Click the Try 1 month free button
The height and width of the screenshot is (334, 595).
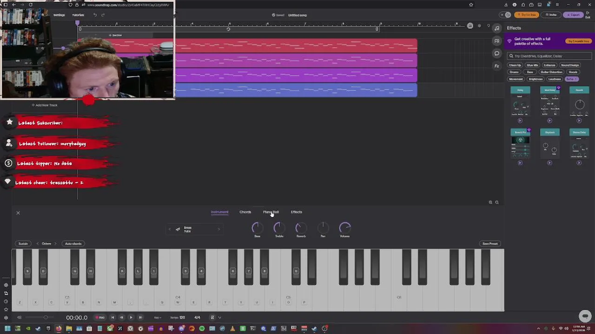578,41
